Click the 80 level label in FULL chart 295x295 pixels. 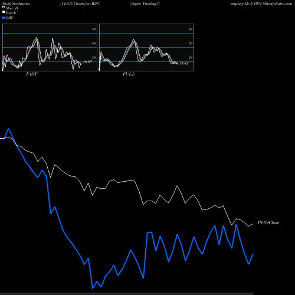click(x=191, y=29)
